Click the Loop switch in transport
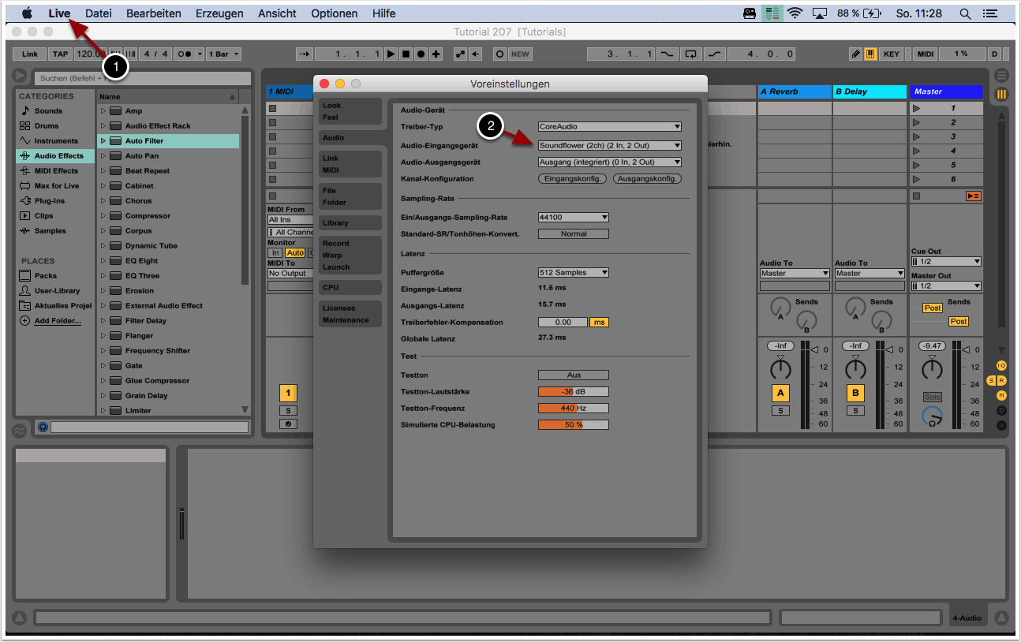The height and width of the screenshot is (642, 1021). 691,54
